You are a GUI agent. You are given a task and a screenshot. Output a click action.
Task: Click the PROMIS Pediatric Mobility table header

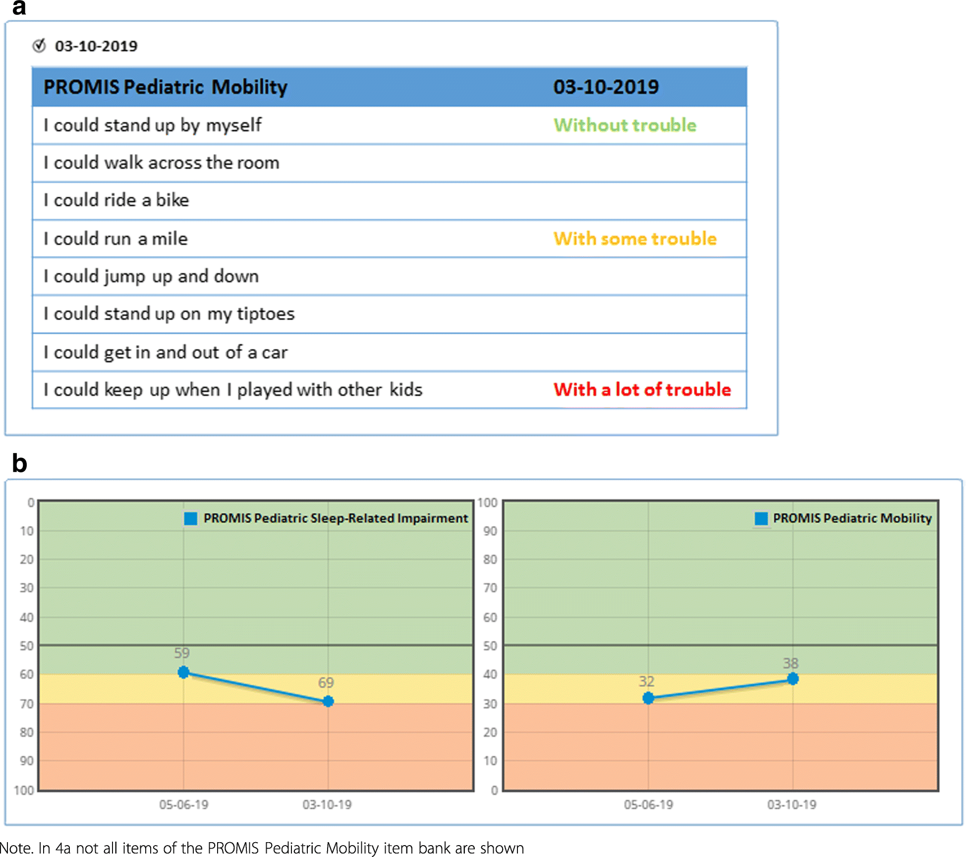point(165,87)
